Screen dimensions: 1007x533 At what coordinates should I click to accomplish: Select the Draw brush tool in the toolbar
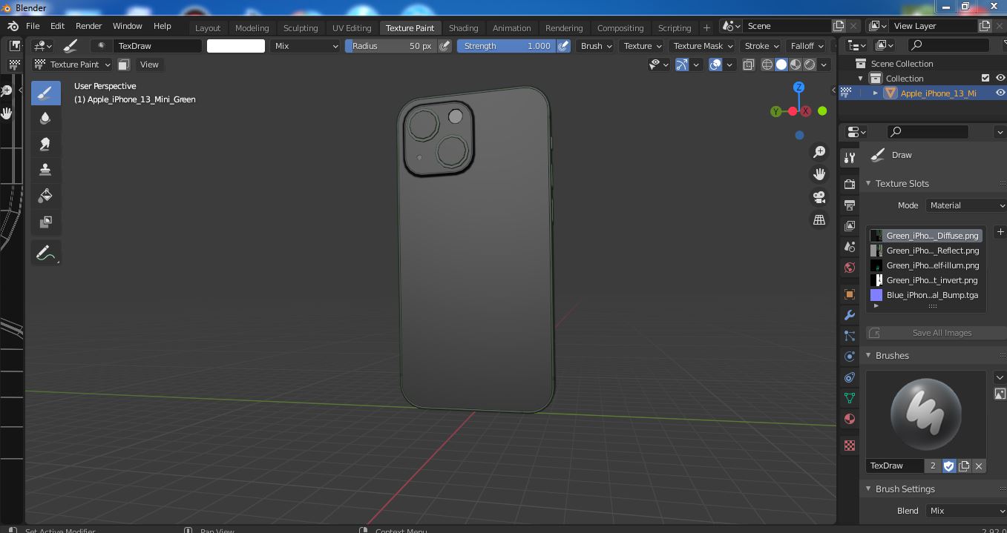[45, 93]
